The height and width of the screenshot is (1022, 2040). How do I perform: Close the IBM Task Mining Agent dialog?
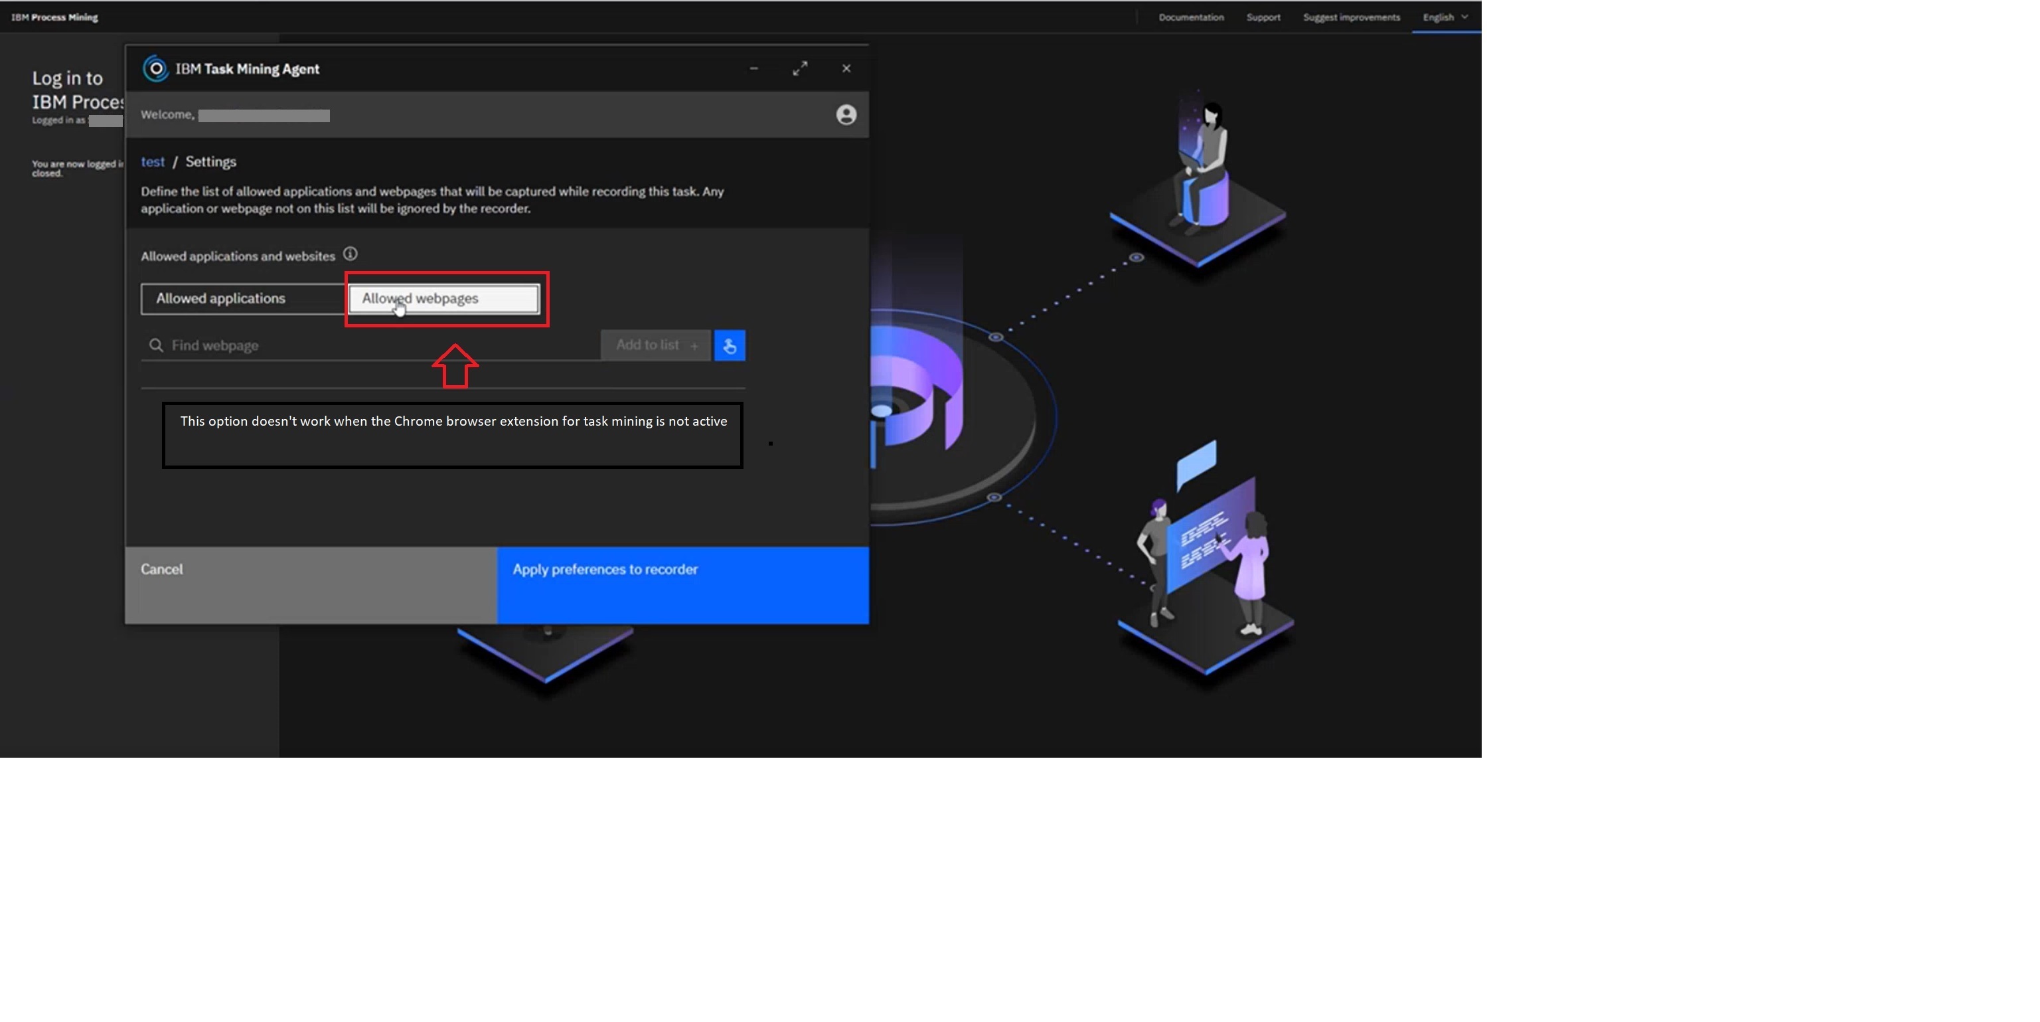pyautogui.click(x=846, y=69)
